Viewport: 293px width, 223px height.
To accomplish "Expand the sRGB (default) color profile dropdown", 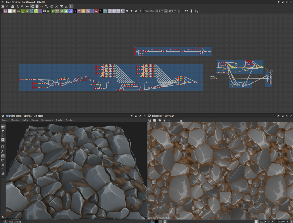I will [x=18, y=222].
